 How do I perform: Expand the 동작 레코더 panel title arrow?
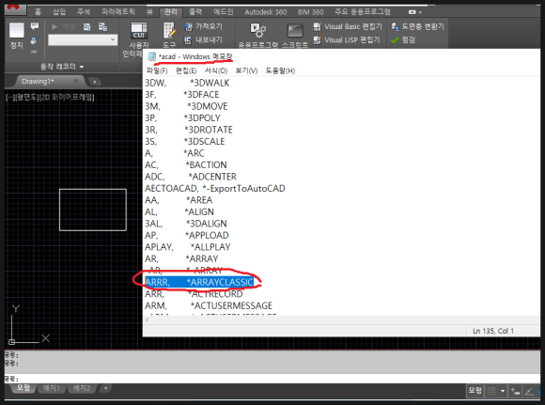82,67
